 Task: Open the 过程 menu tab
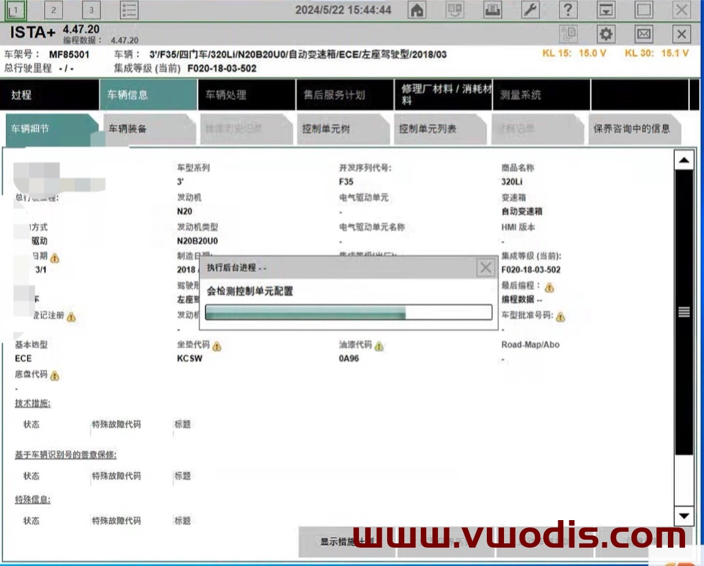pyautogui.click(x=50, y=95)
